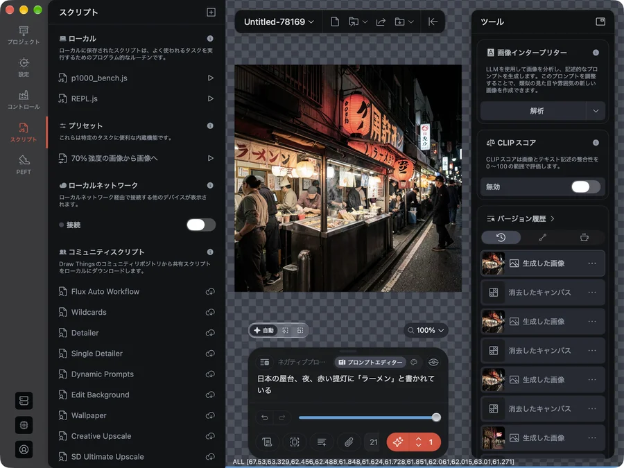Screen dimensions: 624x468
Task: Download the Dynamic Prompts script
Action: point(210,374)
